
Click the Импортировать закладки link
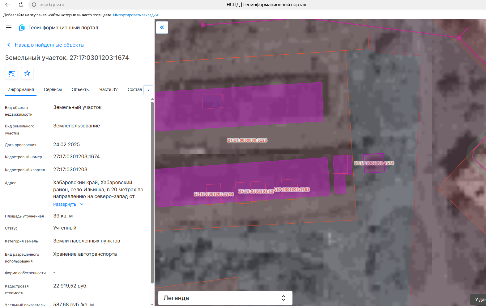tap(135, 15)
